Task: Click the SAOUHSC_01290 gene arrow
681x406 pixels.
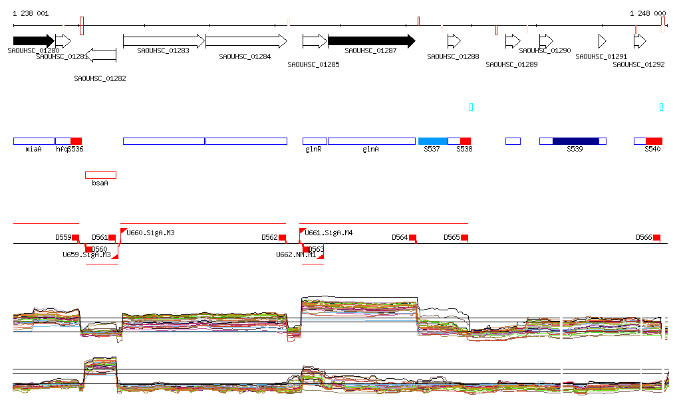Action: (547, 41)
